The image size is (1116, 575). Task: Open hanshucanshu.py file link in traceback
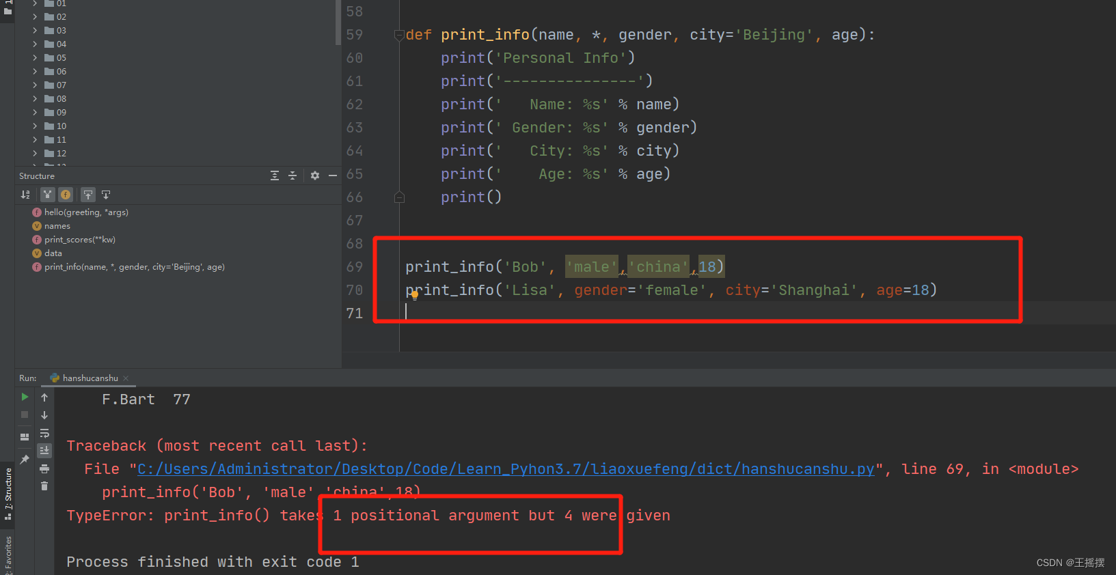click(506, 469)
